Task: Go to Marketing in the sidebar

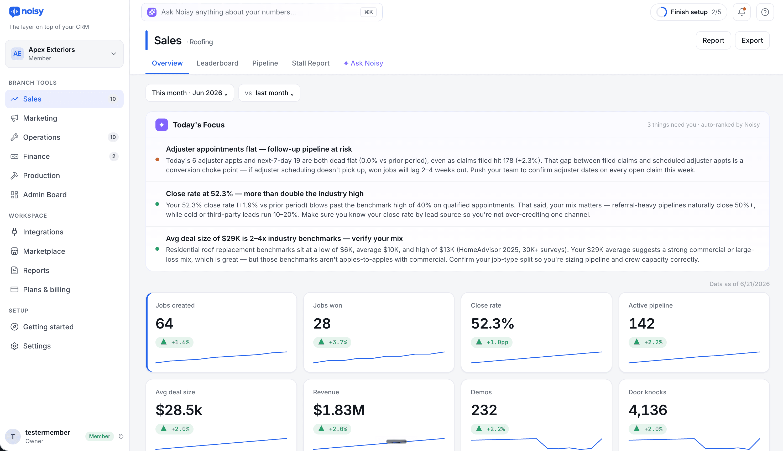Action: [64, 118]
